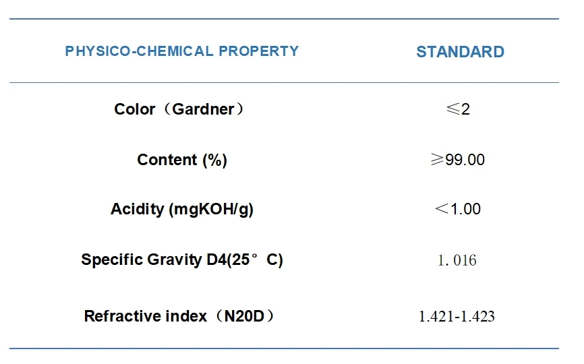Click the 1.016 specific gravity value
Image resolution: width=584 pixels, height=364 pixels.
click(457, 260)
